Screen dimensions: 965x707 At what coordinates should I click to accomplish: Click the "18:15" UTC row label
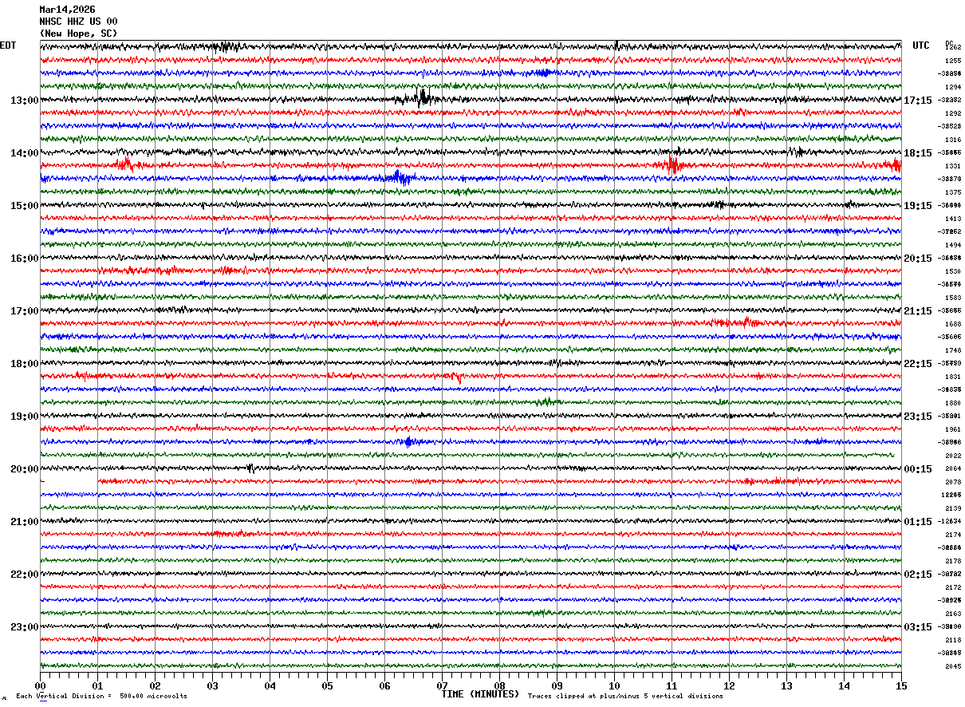tap(918, 153)
